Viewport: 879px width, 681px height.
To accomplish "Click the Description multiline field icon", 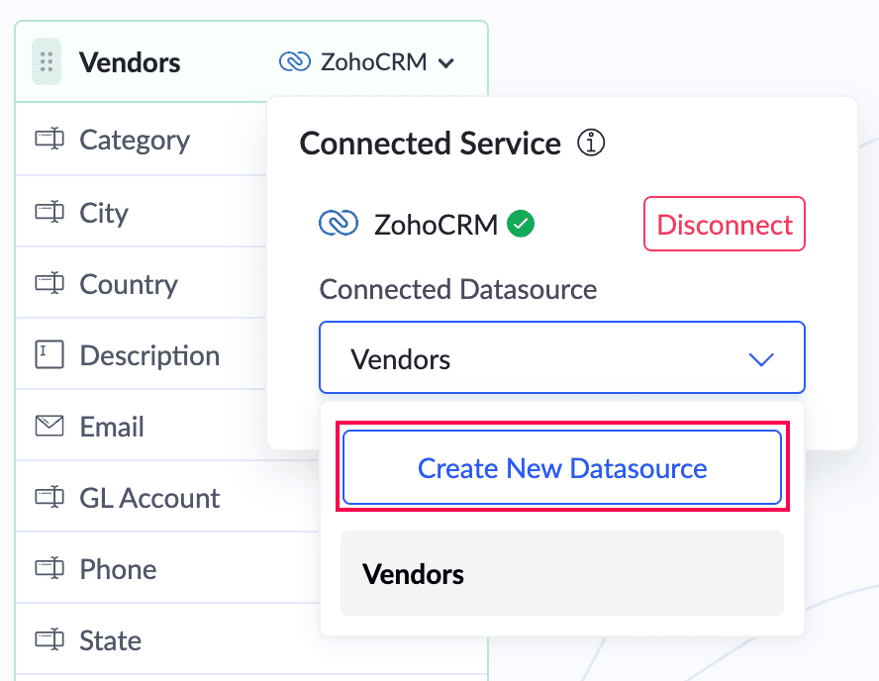I will (x=49, y=354).
